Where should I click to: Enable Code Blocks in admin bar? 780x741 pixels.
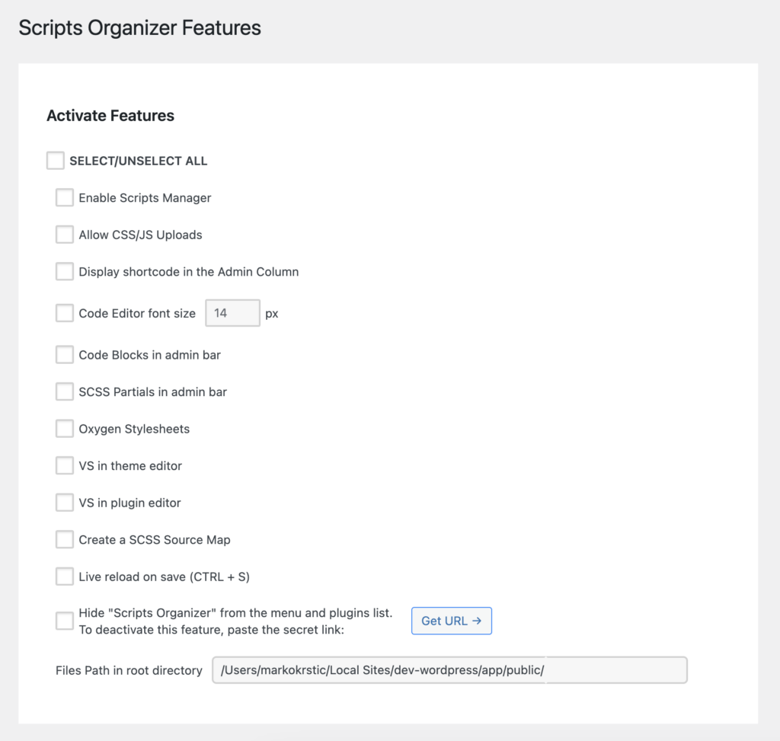[x=65, y=355]
